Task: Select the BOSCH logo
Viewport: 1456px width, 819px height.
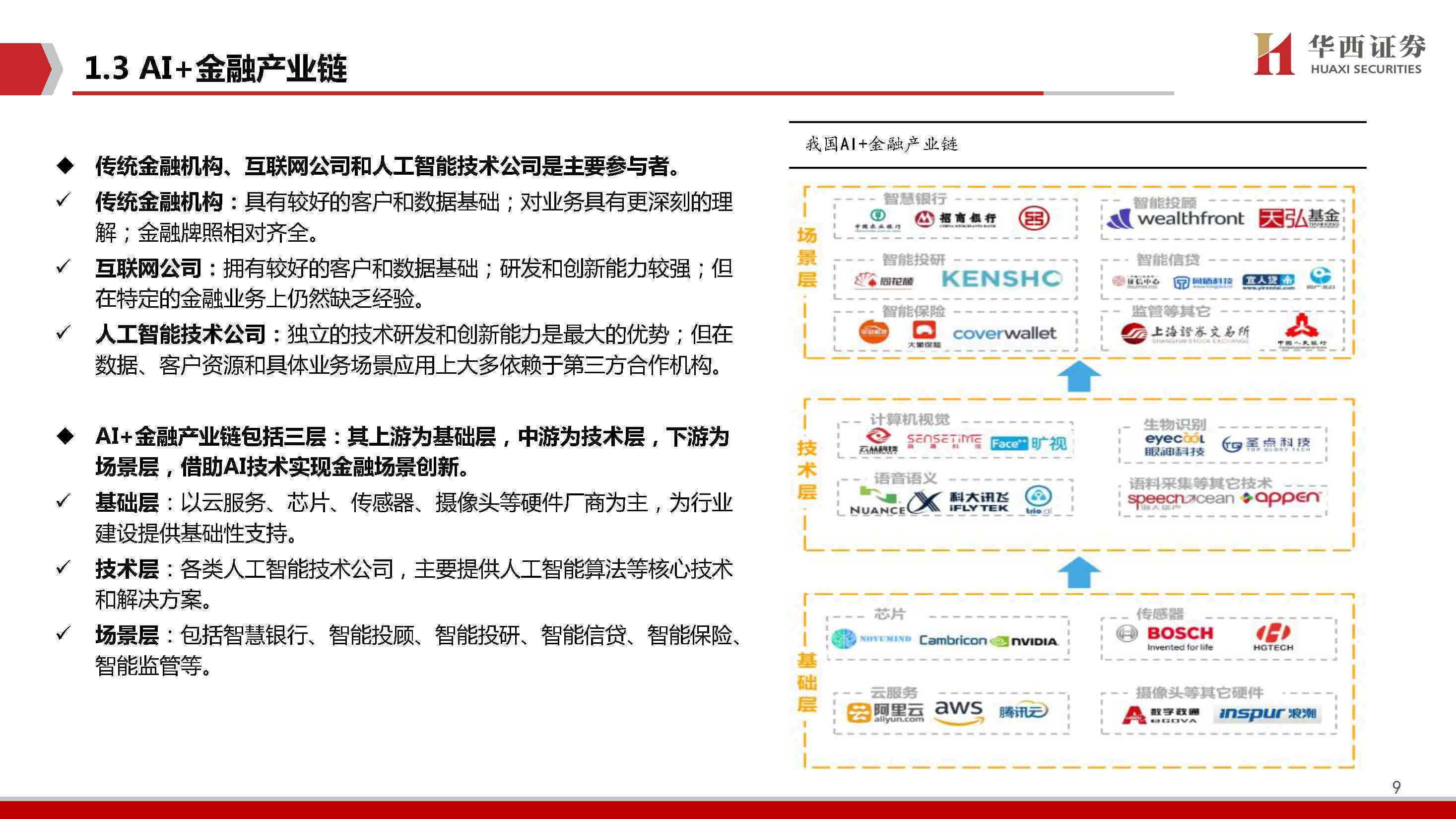Action: click(1166, 637)
